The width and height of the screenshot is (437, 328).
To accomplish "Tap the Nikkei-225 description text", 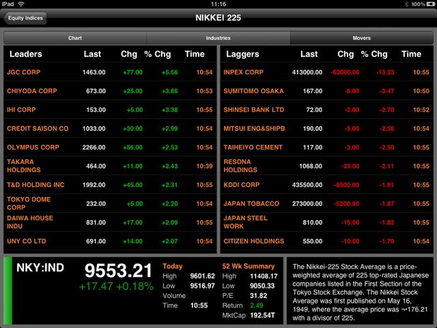I will 361,292.
